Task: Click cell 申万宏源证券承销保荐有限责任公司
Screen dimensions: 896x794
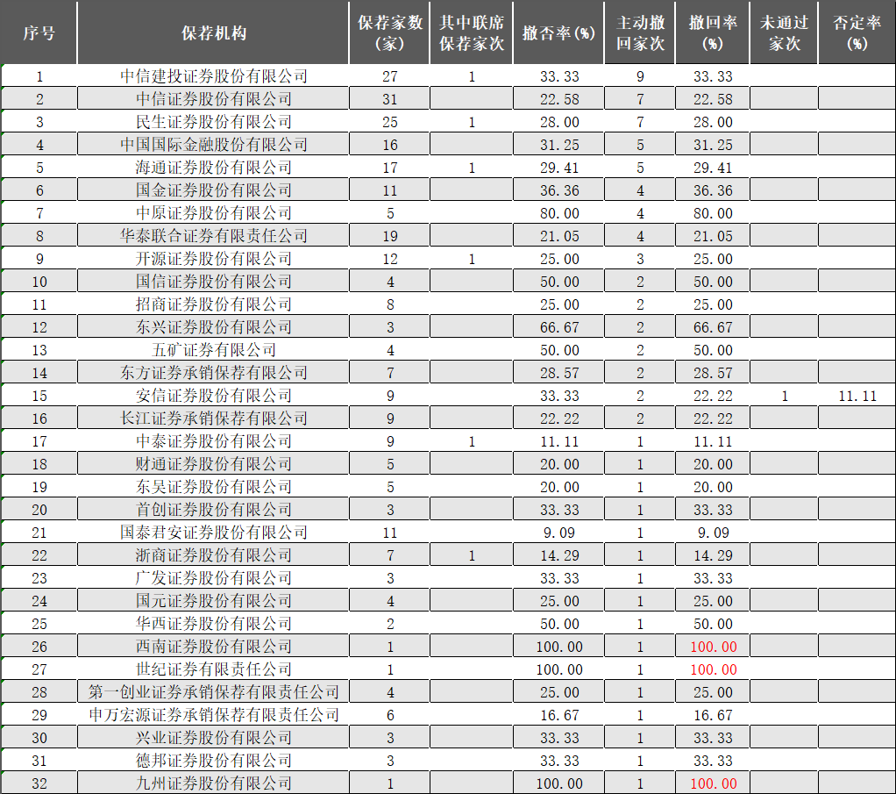Action: [213, 715]
